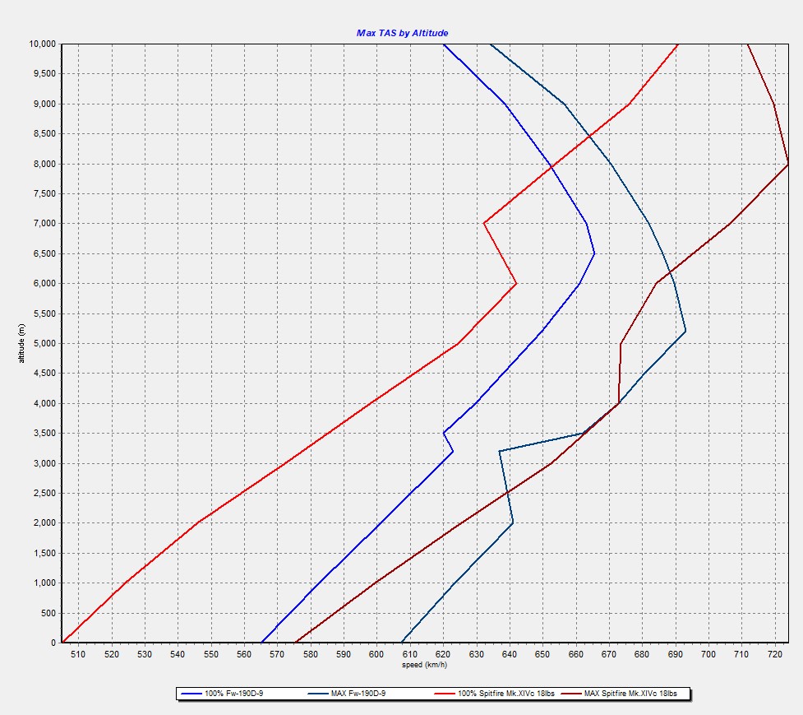The image size is (803, 715).
Task: Click the 3,500 altitude tick label
Action: pos(44,433)
